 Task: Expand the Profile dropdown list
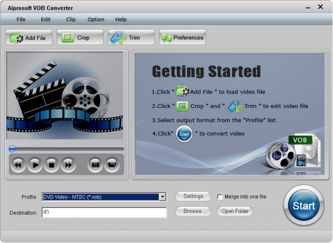(x=162, y=197)
